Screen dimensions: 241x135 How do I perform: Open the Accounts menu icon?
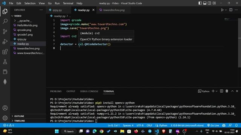(x=5, y=108)
